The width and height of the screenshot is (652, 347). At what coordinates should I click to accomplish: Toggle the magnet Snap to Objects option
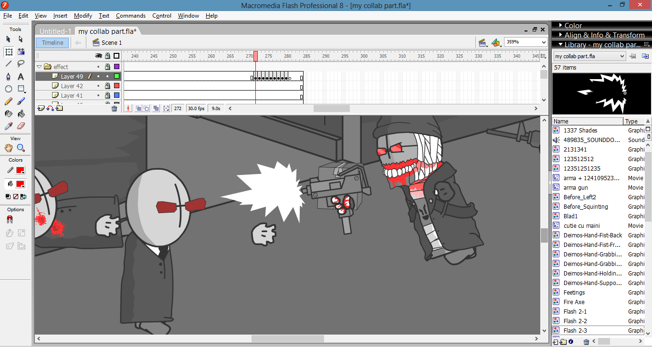[9, 219]
